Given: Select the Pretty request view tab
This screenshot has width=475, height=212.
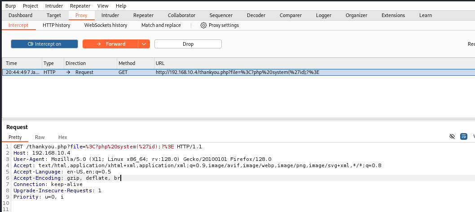Looking at the screenshot, I should pos(15,137).
